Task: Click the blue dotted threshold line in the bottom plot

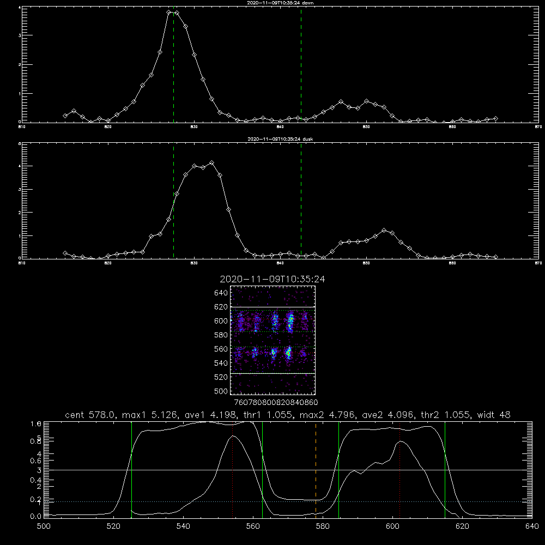Action: click(x=288, y=501)
